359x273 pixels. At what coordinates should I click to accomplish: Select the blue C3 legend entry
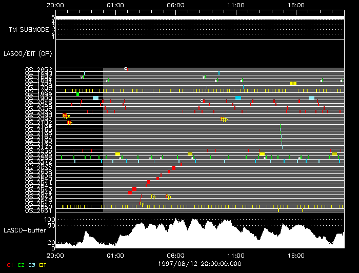[x=33, y=264]
